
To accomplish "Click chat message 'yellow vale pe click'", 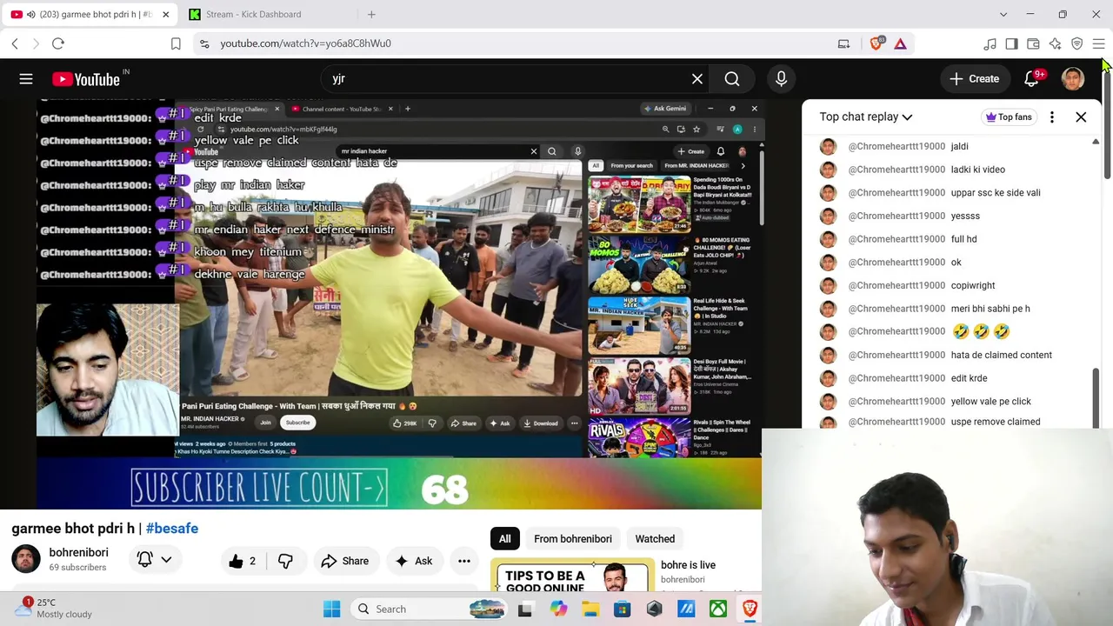I will [x=991, y=402].
